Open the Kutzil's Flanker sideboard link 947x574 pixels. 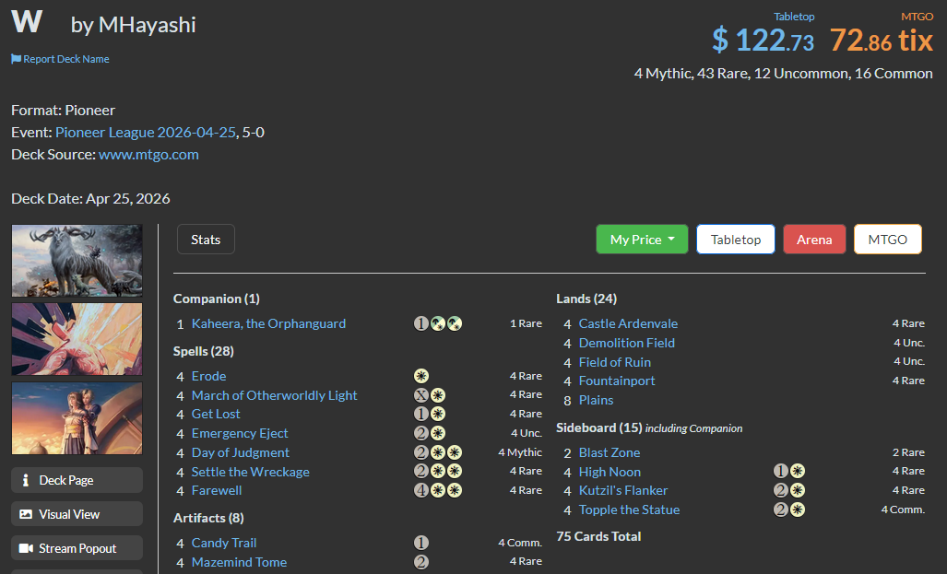pos(623,490)
